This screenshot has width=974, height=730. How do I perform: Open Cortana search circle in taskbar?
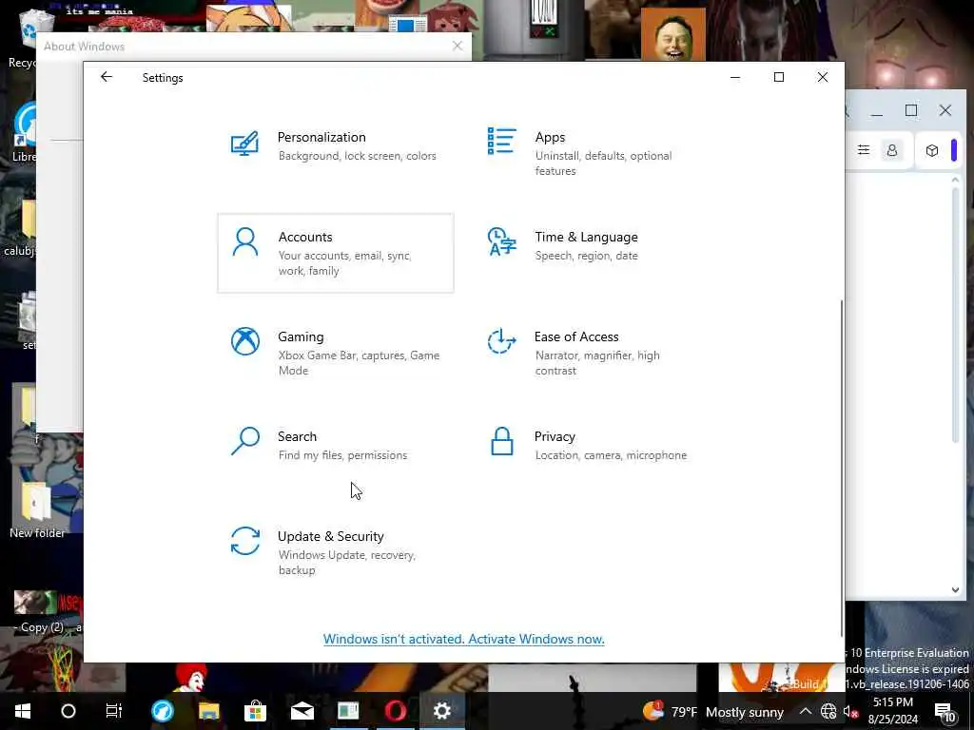(68, 711)
